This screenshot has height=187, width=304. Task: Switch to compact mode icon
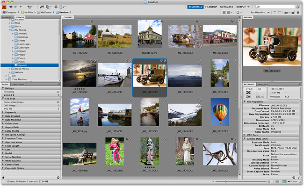coord(298,7)
